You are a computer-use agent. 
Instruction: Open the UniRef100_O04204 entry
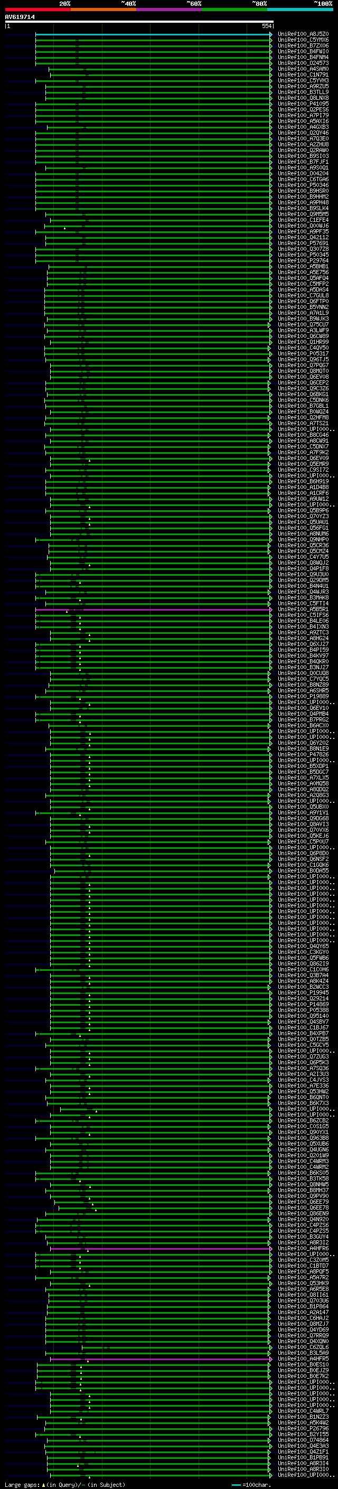[303, 173]
